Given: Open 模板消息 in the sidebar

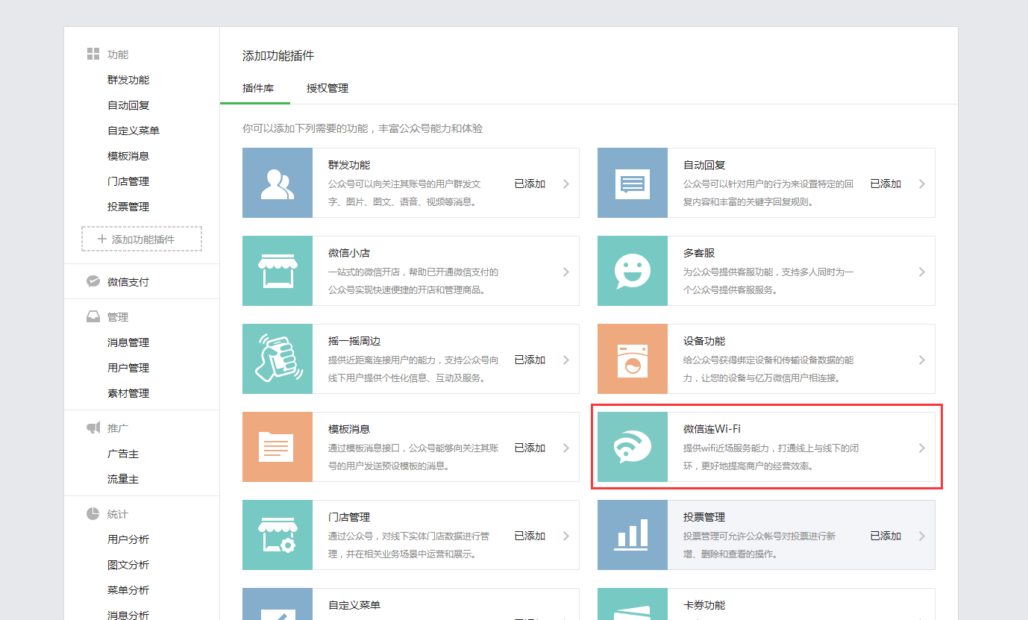Looking at the screenshot, I should (128, 156).
